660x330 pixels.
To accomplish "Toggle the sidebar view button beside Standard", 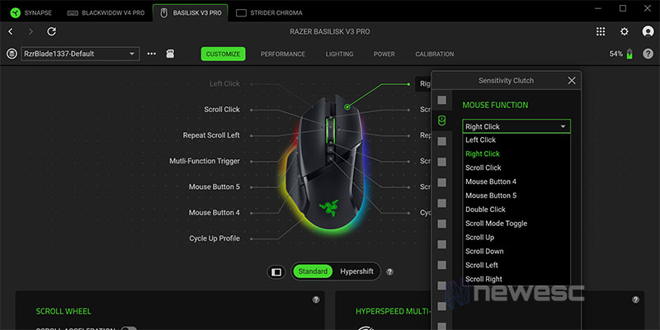I will 276,271.
